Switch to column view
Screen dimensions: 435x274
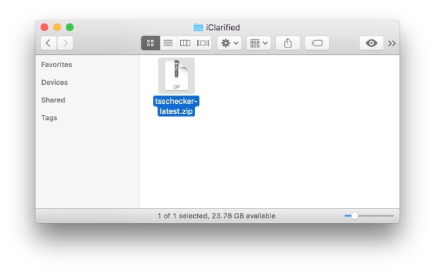pyautogui.click(x=185, y=43)
